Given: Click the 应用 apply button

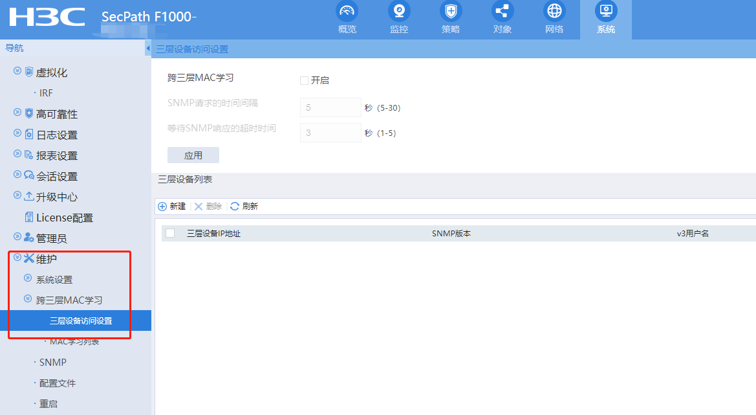Looking at the screenshot, I should (x=193, y=155).
